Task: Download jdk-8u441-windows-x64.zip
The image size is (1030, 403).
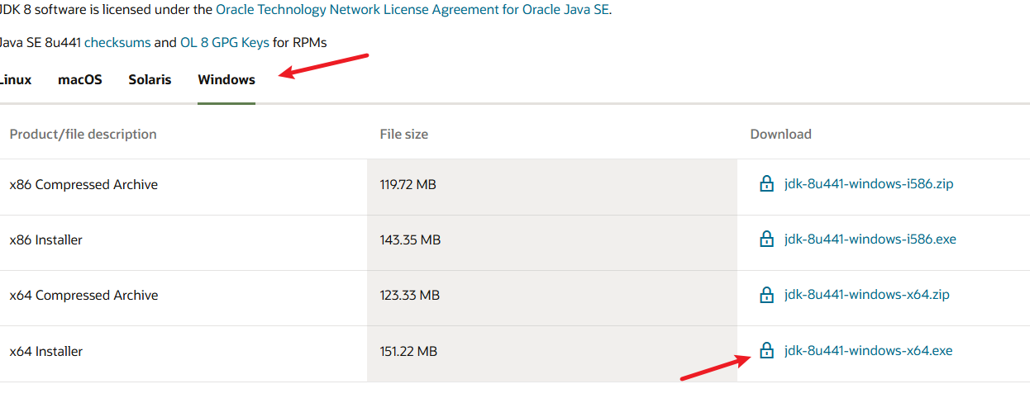Action: 867,295
